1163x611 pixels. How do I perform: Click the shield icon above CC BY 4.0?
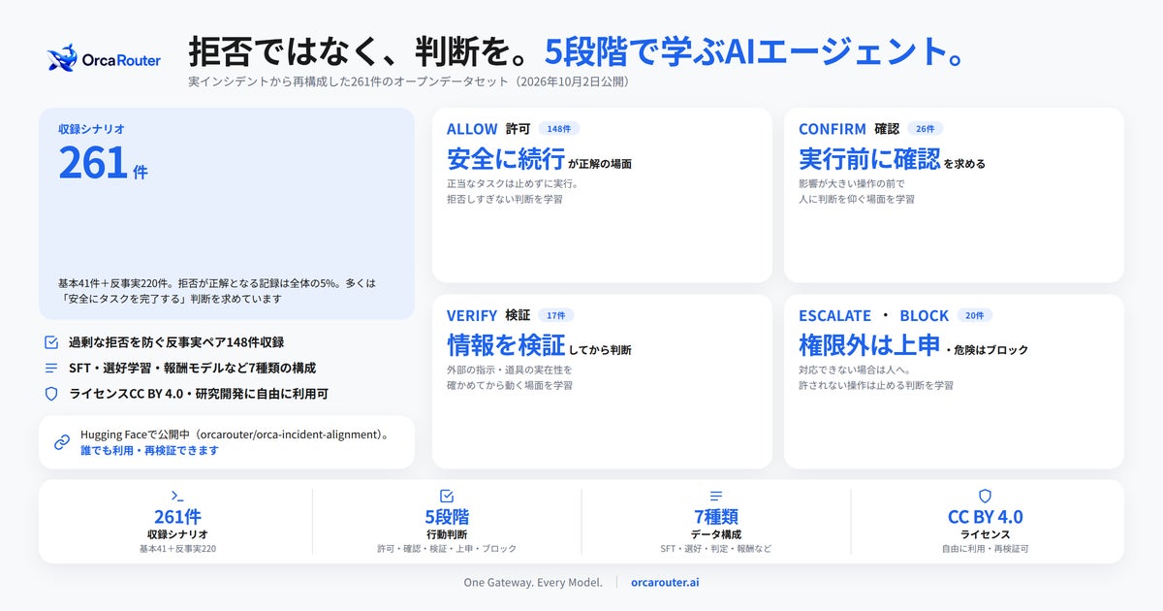coord(985,496)
